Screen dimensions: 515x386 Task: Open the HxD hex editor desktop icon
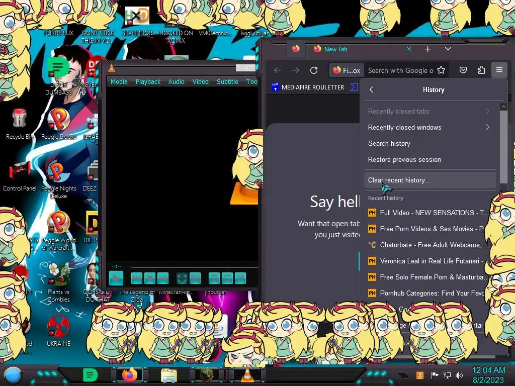137,22
